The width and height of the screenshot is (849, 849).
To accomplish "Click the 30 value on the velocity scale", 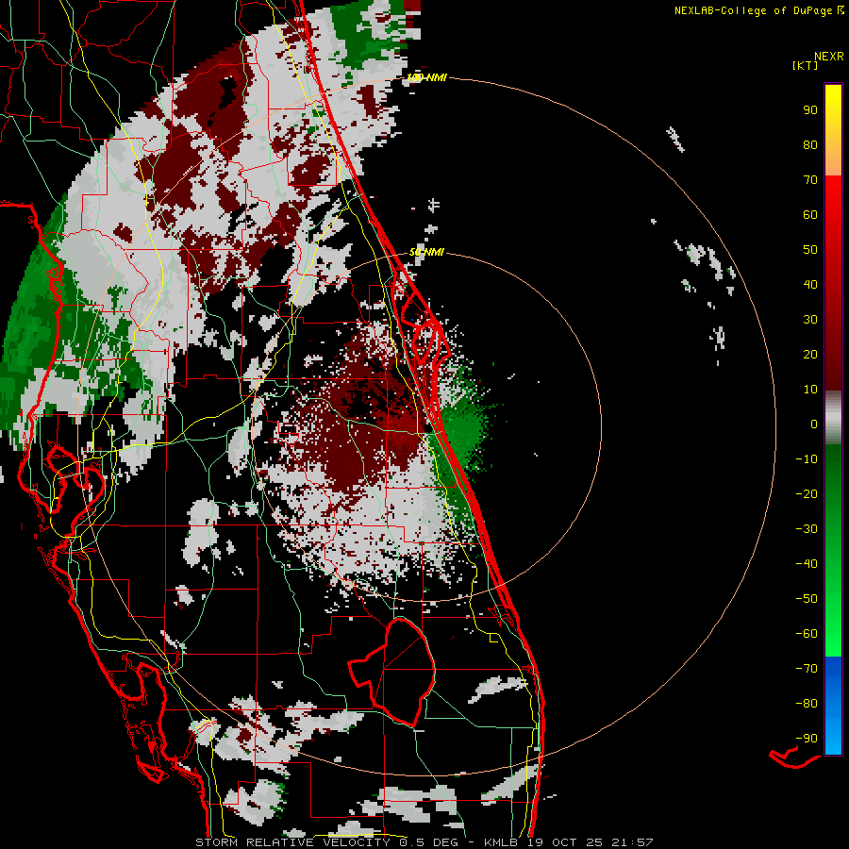I will coord(810,320).
